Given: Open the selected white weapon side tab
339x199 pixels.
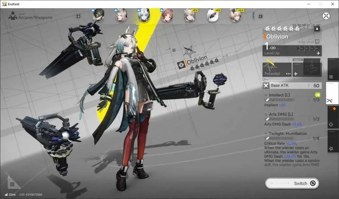Looking at the screenshot, I should point(332,93).
